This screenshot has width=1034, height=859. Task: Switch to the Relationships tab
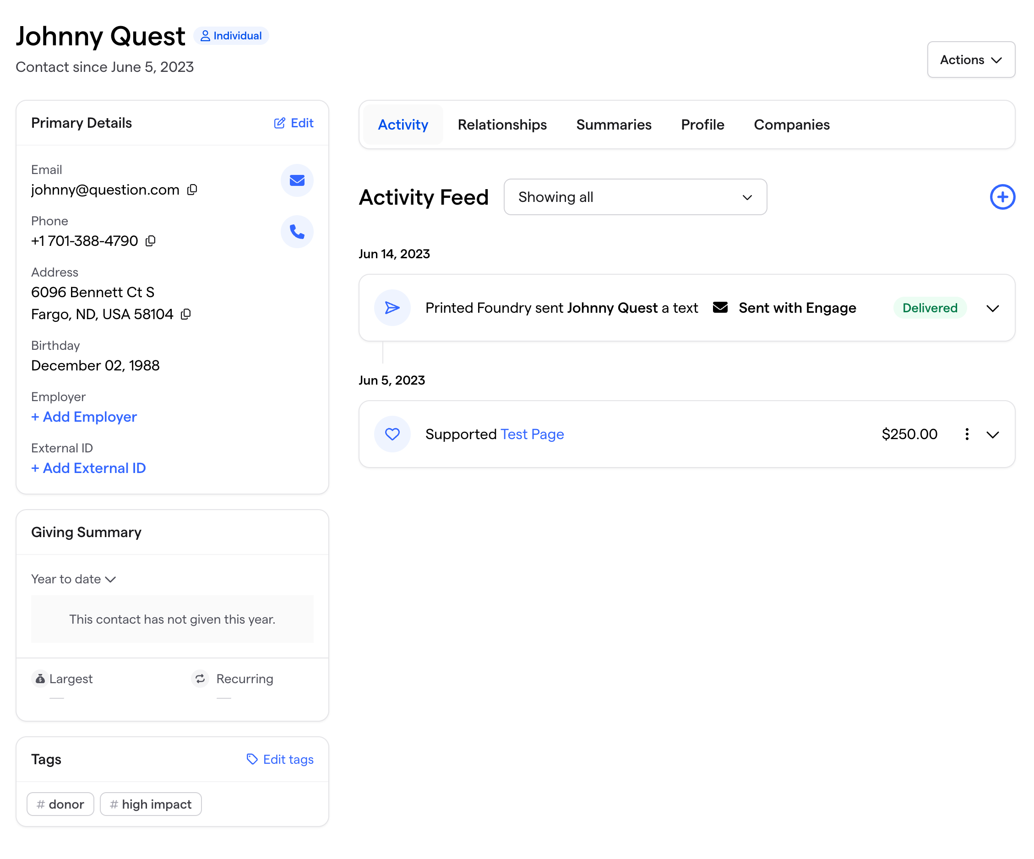pos(502,125)
